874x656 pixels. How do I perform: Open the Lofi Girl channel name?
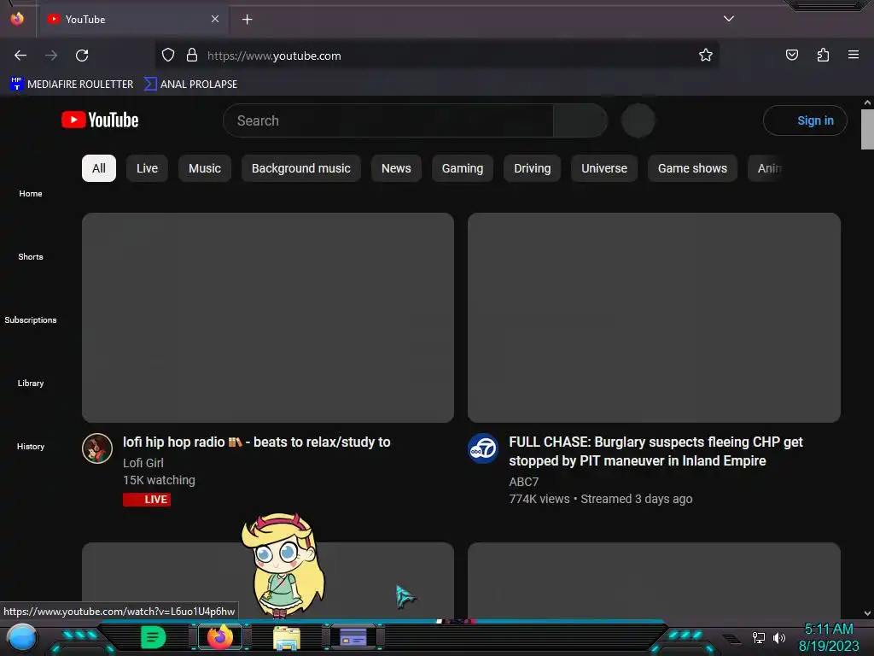(143, 463)
